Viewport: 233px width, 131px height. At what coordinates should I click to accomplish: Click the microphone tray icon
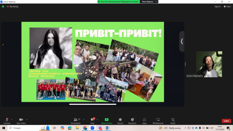pos(200,128)
